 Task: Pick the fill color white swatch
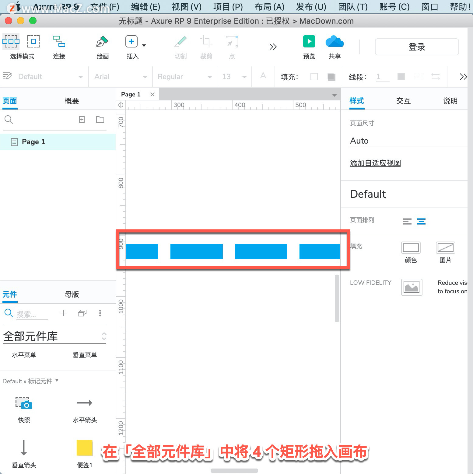[x=314, y=77]
